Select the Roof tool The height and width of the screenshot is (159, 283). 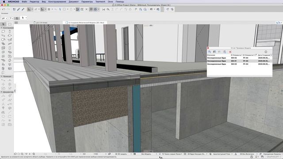coord(3,40)
